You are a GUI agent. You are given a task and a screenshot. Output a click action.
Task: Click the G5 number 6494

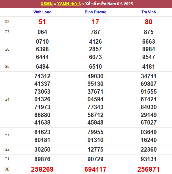coord(42,67)
